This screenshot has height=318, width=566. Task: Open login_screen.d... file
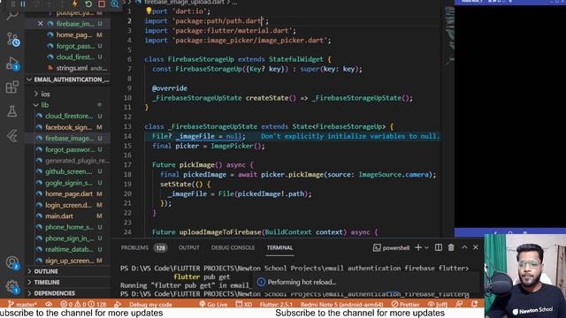pyautogui.click(x=68, y=205)
